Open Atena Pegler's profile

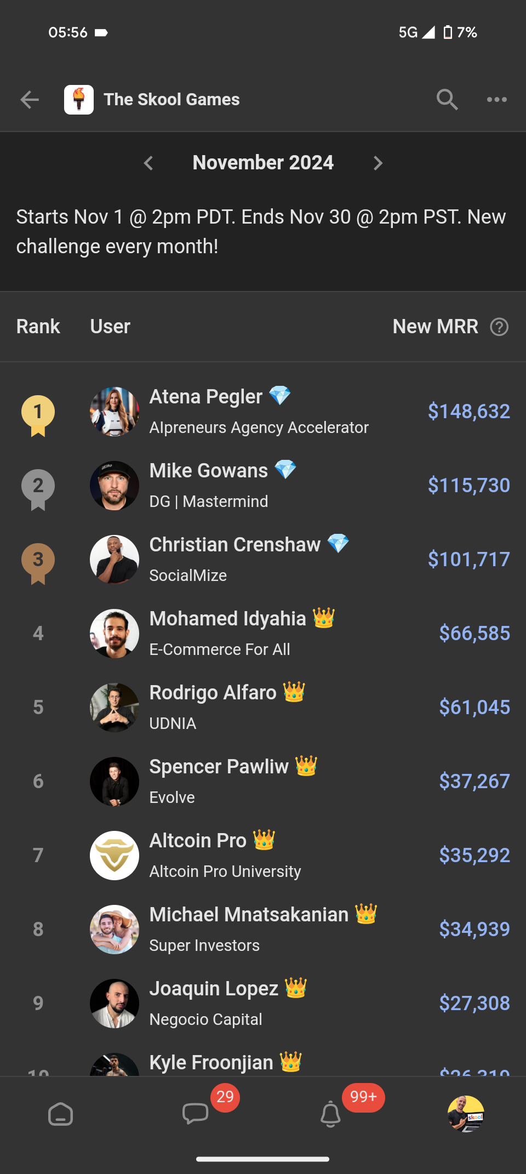point(205,396)
